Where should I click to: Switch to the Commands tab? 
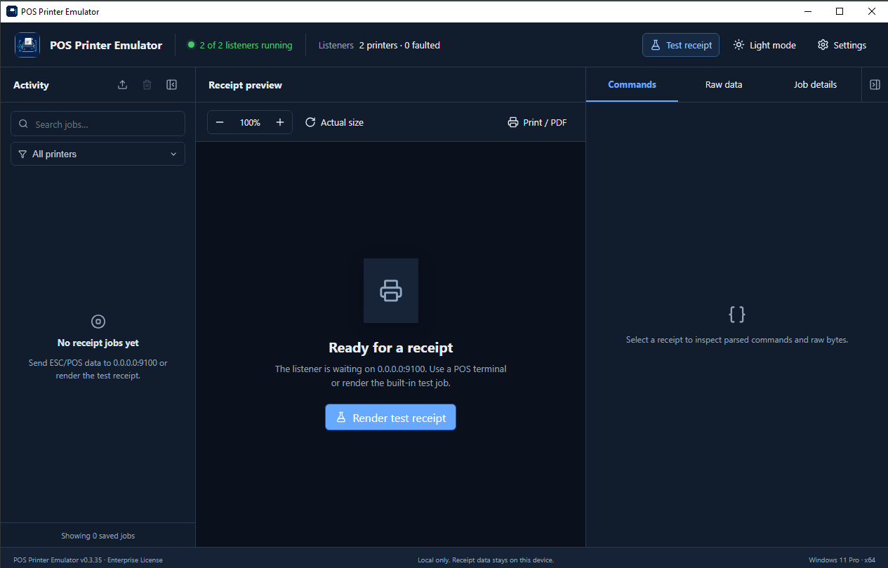pyautogui.click(x=632, y=84)
